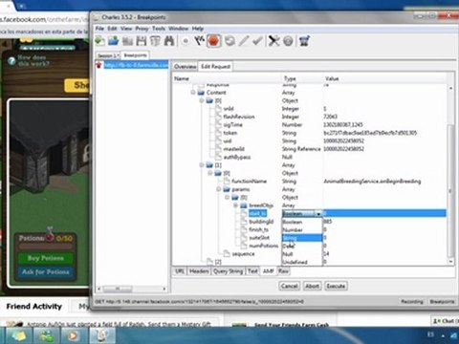The width and height of the screenshot is (459, 344).
Task: Click Buy Potions in the Facebook game
Action: [45, 258]
